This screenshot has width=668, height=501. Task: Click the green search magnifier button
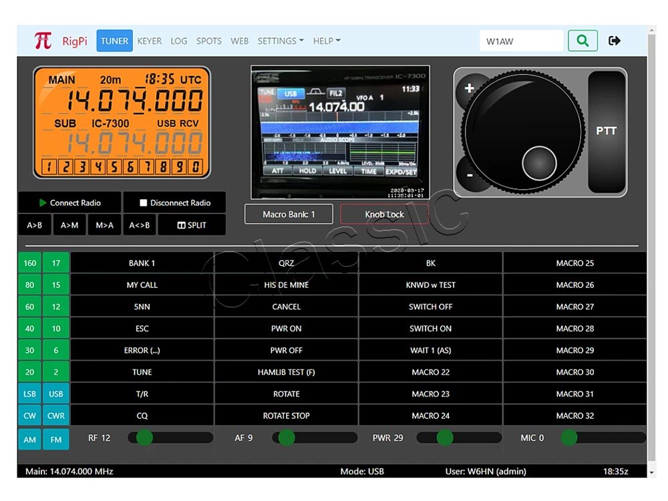point(582,41)
